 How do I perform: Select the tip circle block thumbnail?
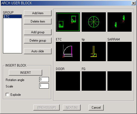tap(94, 22)
